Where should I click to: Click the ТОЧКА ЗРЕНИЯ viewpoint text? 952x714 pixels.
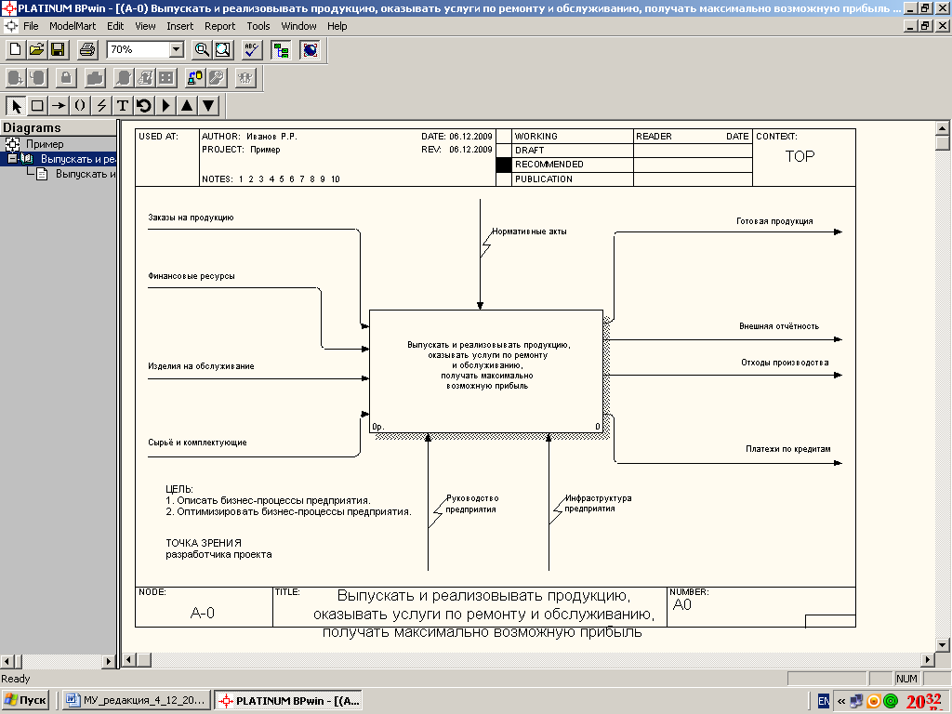(x=218, y=549)
